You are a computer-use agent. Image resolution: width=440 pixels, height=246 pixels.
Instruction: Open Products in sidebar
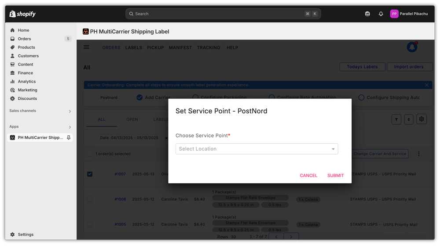(26, 47)
